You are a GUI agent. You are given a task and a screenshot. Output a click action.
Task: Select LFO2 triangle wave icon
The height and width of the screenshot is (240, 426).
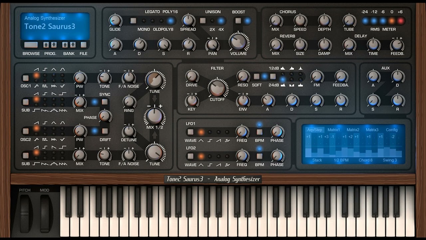[x=201, y=165]
